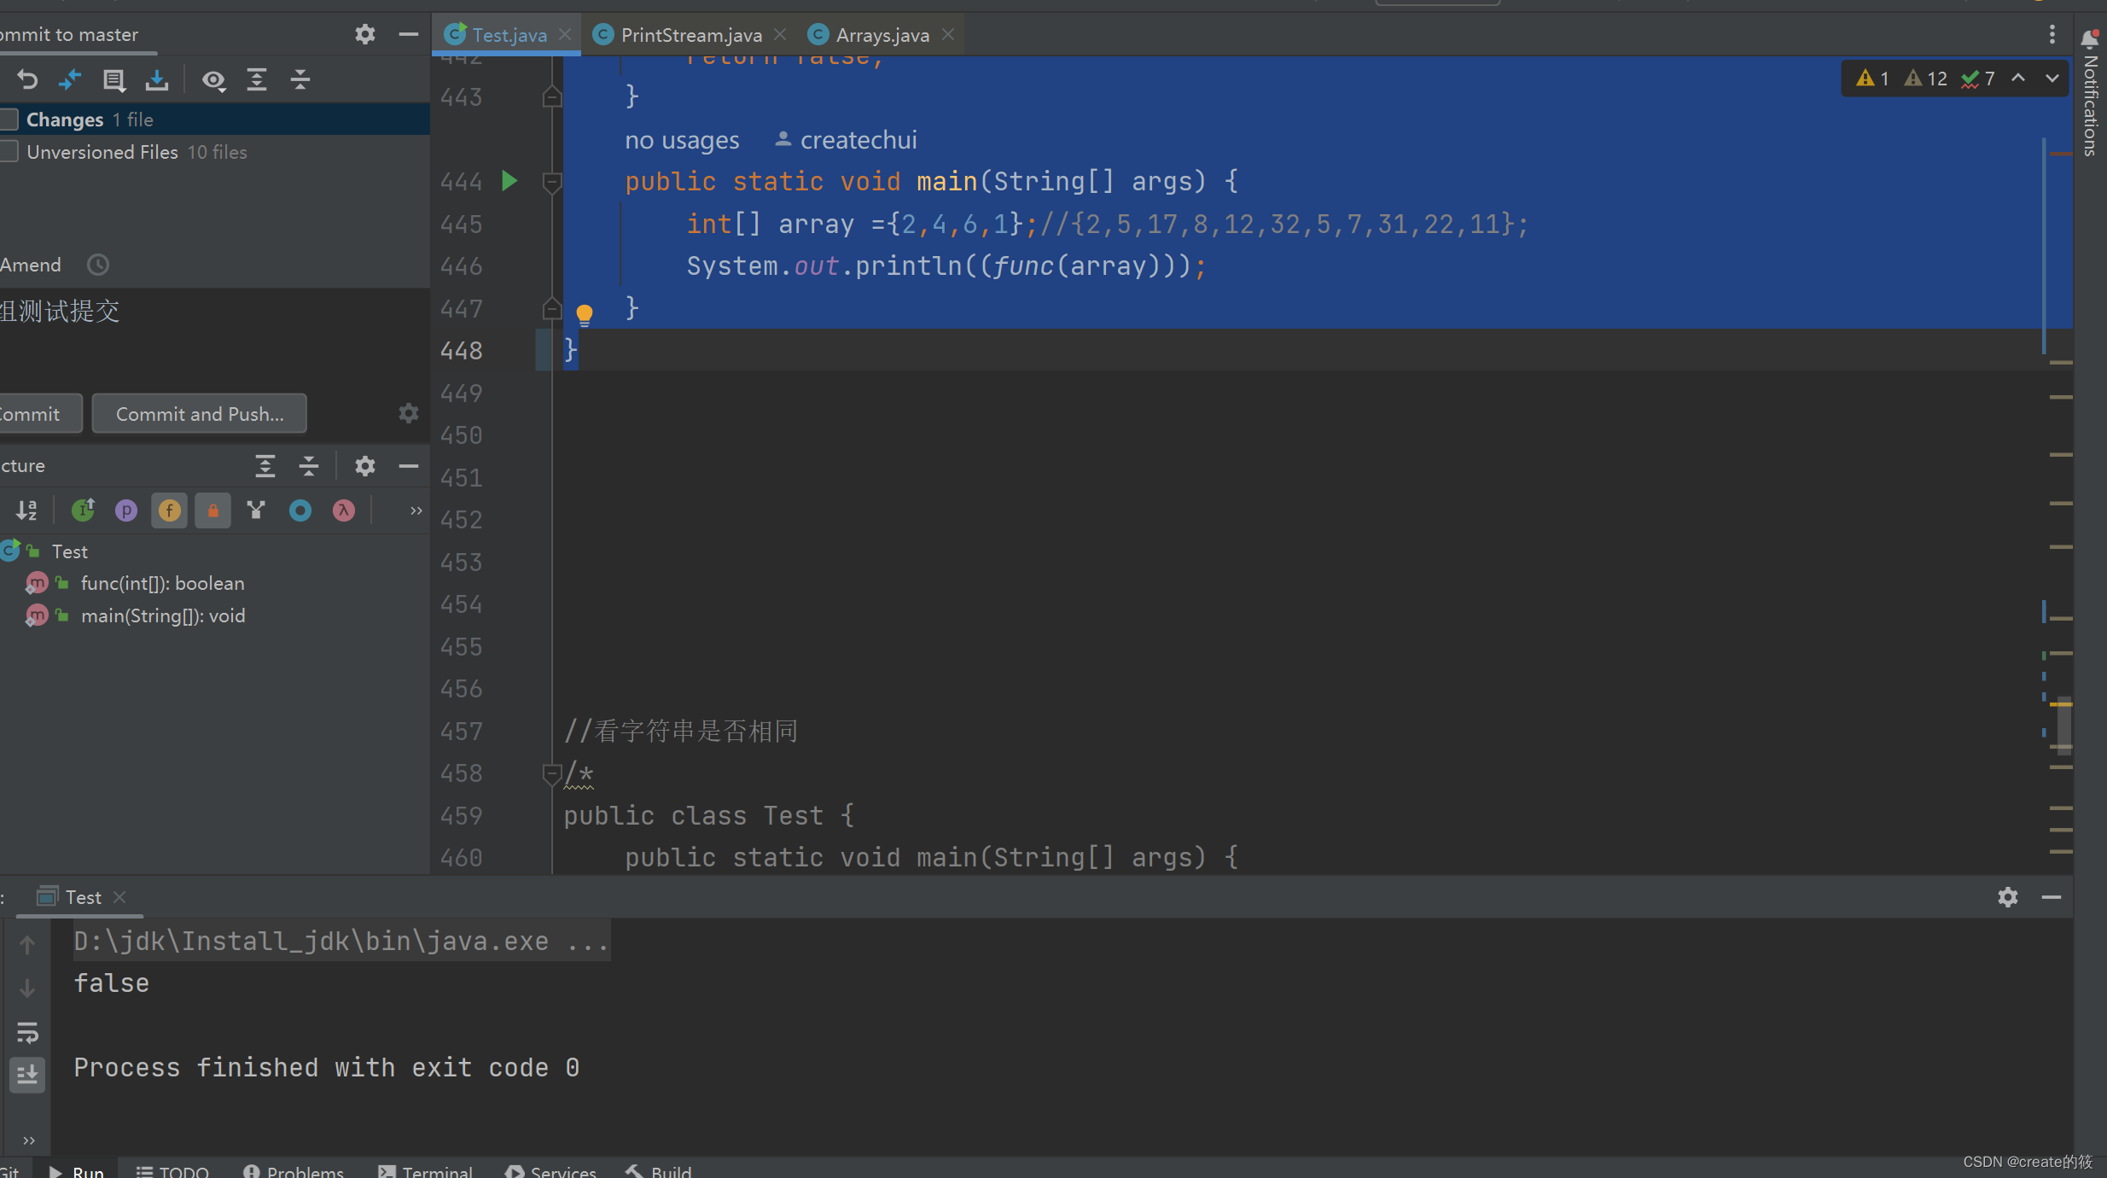Click the Commit and Push button
The height and width of the screenshot is (1178, 2107).
point(199,414)
